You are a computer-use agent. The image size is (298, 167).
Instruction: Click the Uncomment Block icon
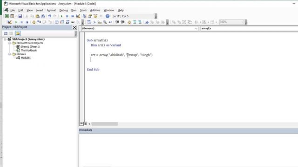(140, 22)
